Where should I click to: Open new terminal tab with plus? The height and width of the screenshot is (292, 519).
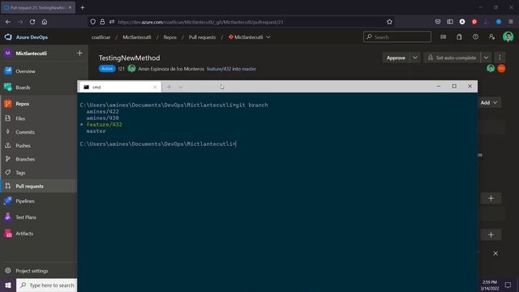tap(169, 87)
